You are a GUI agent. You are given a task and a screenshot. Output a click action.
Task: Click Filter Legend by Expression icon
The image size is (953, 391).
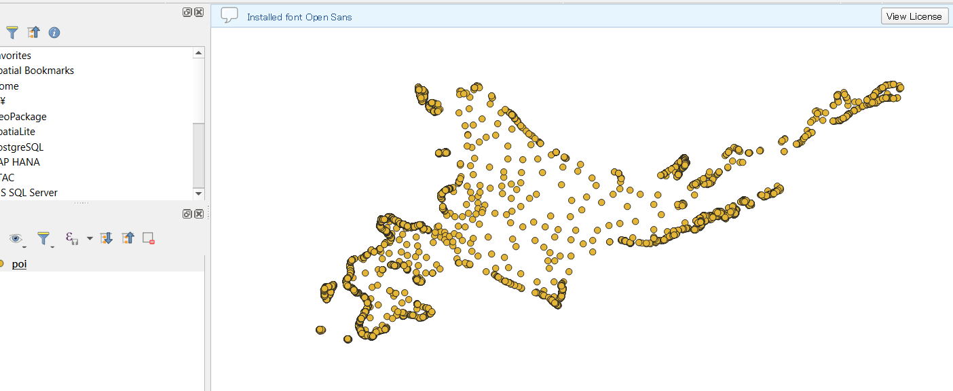click(x=71, y=238)
